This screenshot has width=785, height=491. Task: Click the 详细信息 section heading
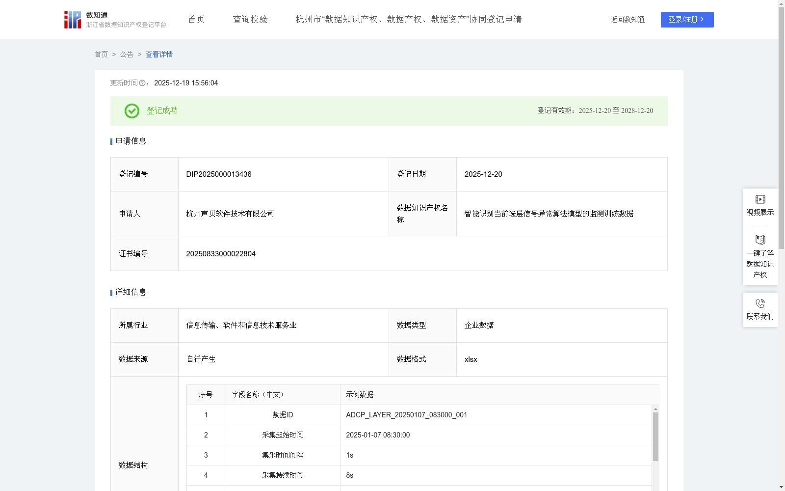(x=131, y=293)
